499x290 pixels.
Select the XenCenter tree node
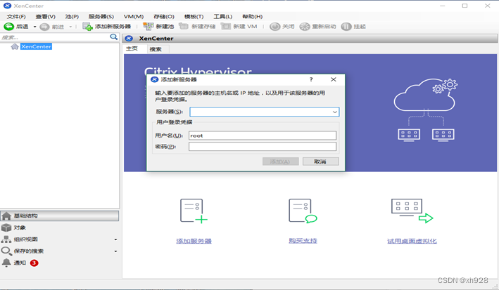36,46
